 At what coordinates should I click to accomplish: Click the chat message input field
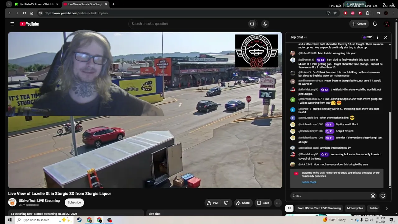click(330, 196)
